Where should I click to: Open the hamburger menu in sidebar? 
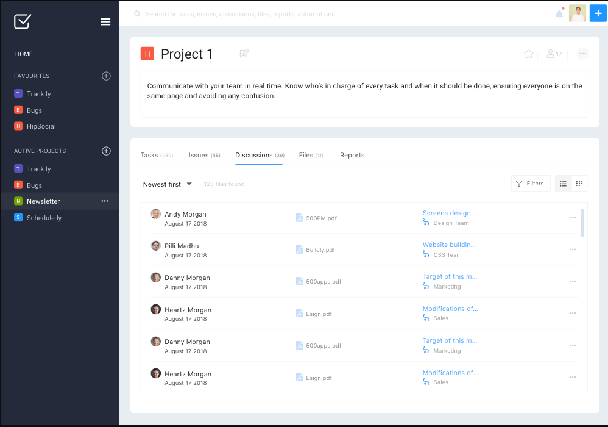point(105,21)
